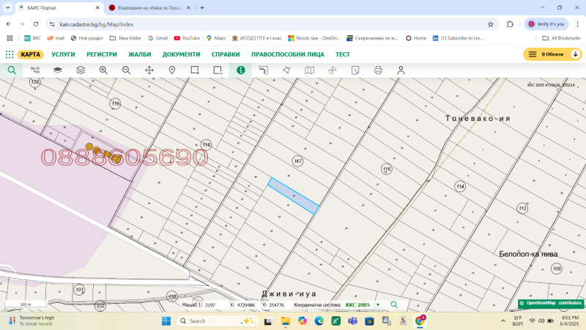Open the Chrome three-dot menu
586x330 pixels.
(x=577, y=24)
